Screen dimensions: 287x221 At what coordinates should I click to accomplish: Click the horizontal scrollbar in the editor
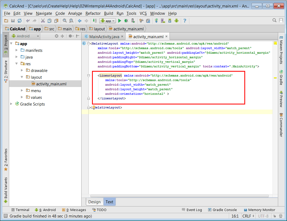tap(179, 196)
